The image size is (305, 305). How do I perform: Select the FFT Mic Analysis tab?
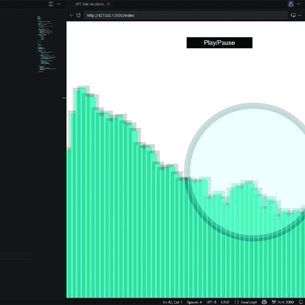pos(90,4)
